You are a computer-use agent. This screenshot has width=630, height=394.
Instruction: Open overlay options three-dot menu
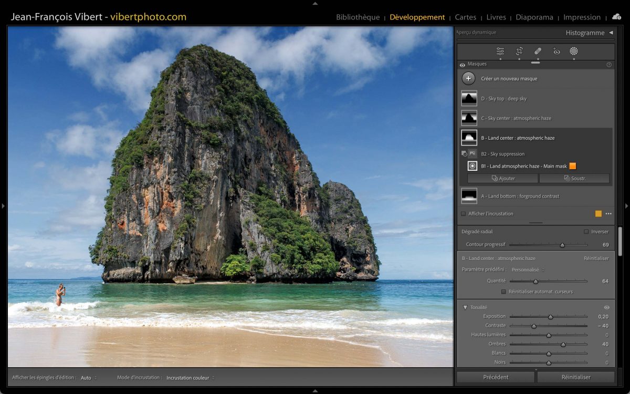tap(608, 214)
